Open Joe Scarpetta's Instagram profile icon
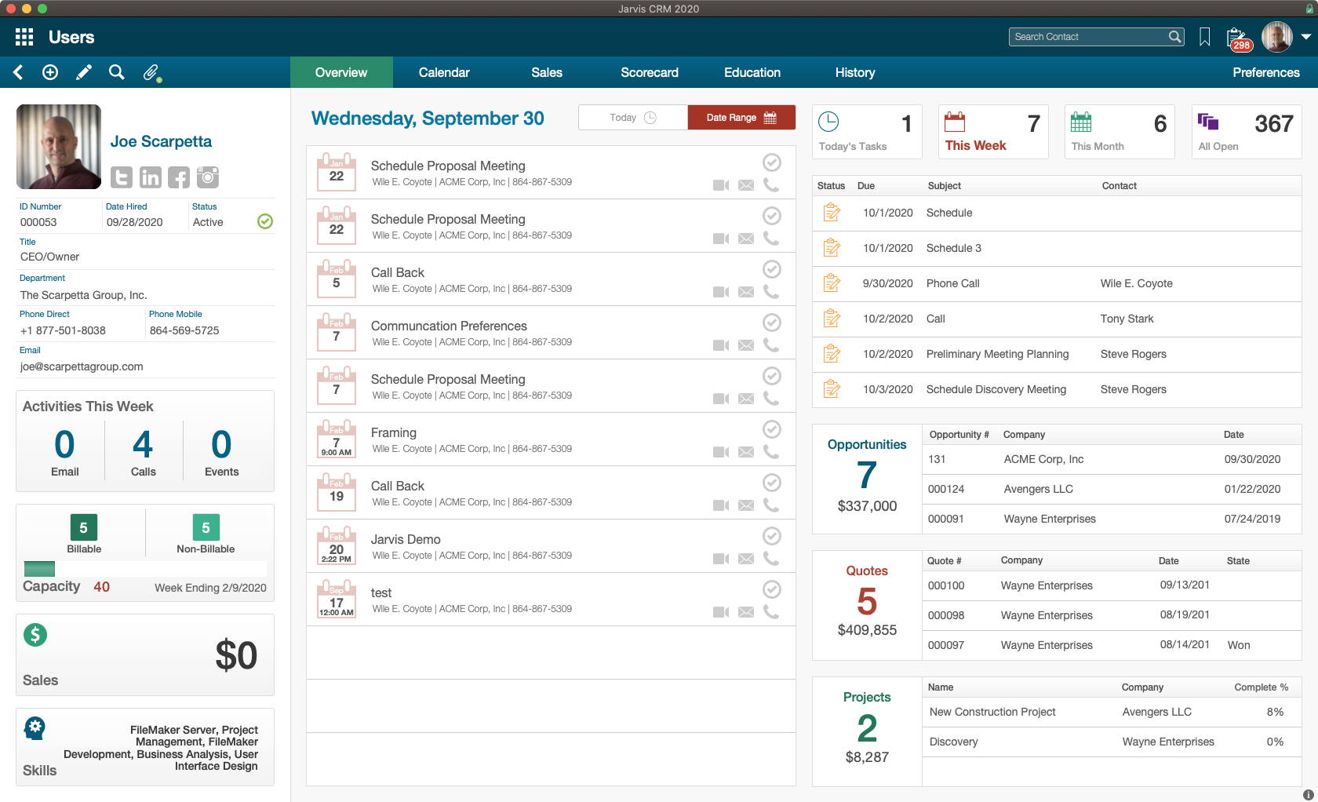The image size is (1318, 802). [208, 177]
